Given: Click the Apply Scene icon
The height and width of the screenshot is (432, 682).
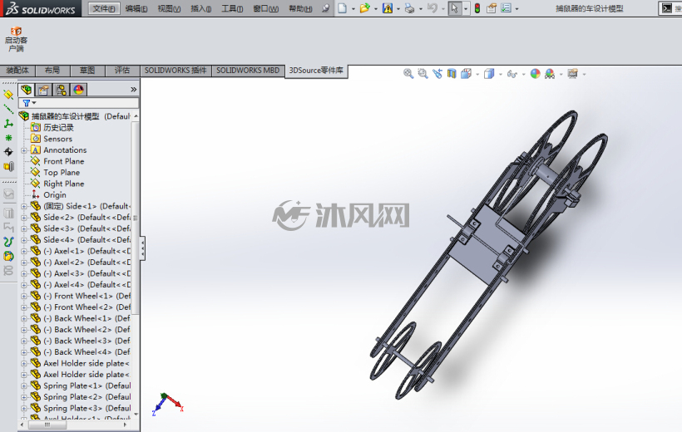Looking at the screenshot, I should [550, 74].
